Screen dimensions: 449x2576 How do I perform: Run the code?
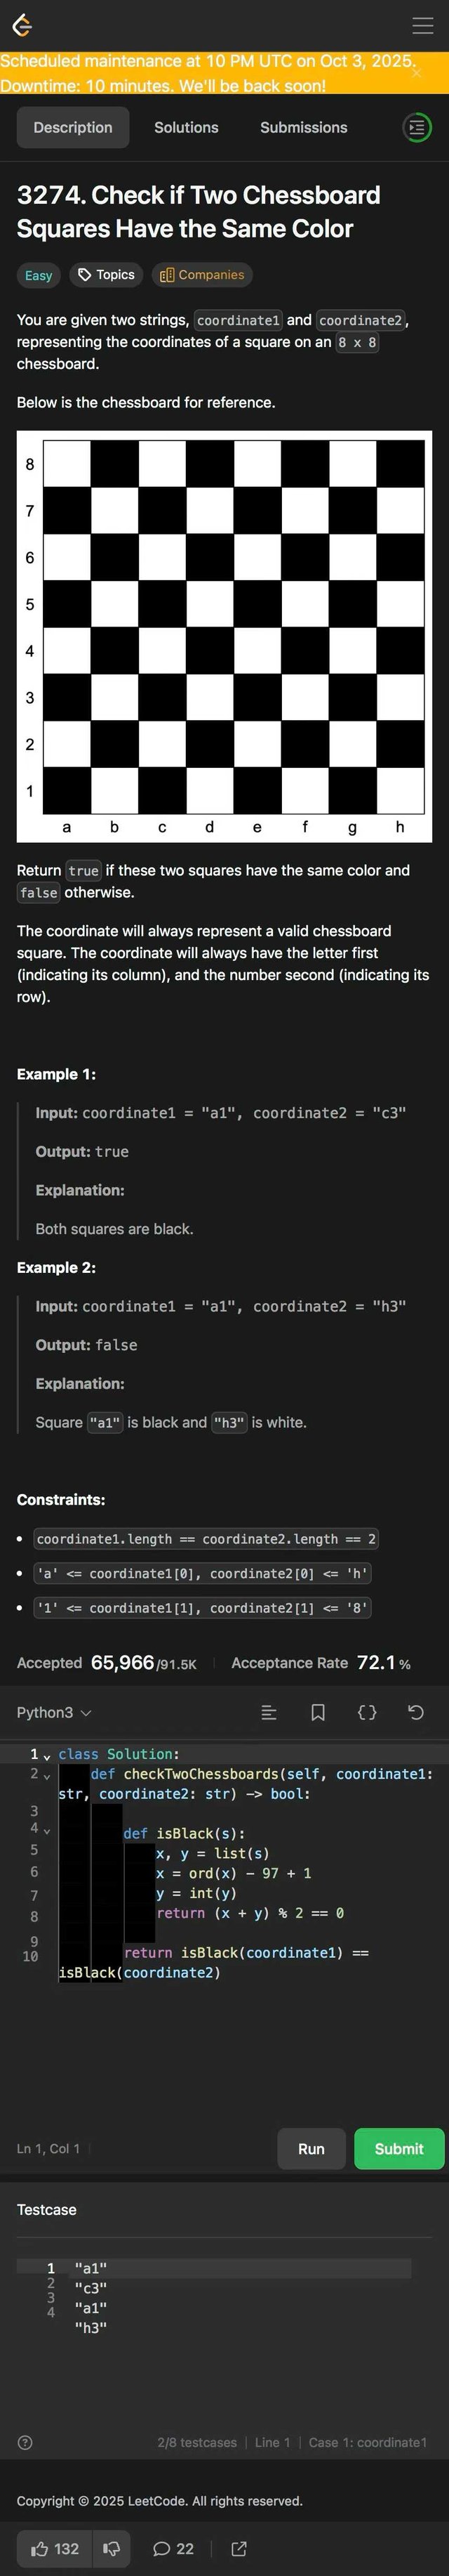(311, 2149)
